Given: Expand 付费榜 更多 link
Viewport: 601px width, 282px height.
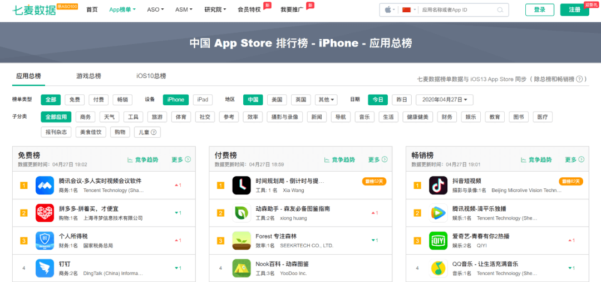Looking at the screenshot, I should pos(378,159).
